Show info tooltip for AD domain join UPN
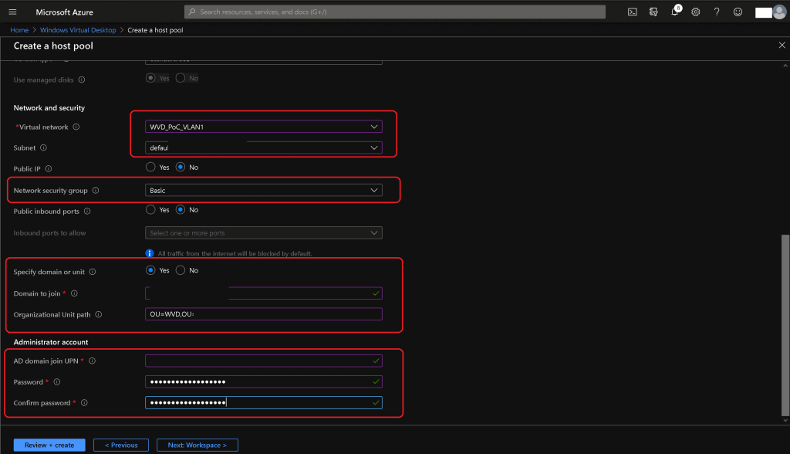790x454 pixels. coord(93,361)
